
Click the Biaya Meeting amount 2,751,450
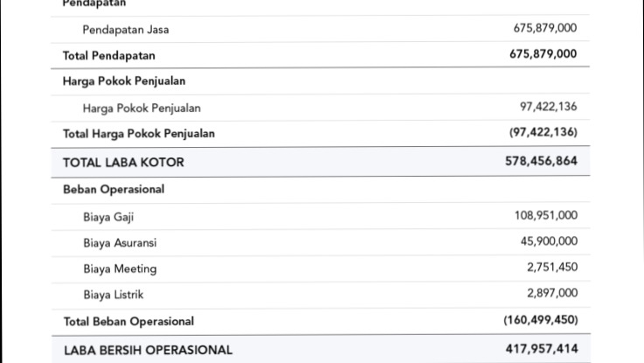551,268
